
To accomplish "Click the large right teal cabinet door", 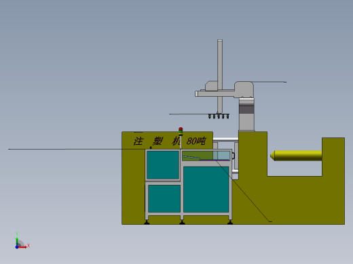I will [206, 190].
